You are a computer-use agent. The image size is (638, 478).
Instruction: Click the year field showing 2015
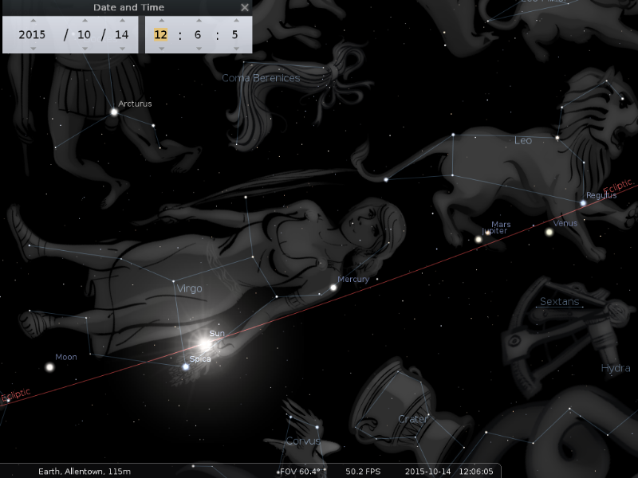click(x=33, y=34)
